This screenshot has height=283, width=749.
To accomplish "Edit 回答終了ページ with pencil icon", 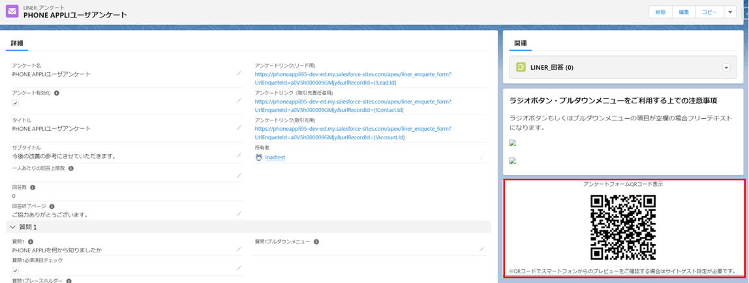I will 239,214.
